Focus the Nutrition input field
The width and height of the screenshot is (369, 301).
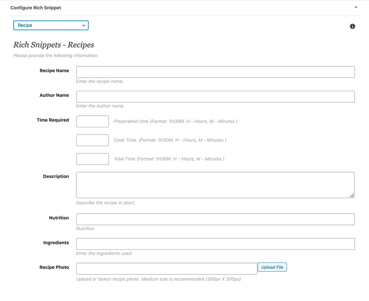pos(215,219)
